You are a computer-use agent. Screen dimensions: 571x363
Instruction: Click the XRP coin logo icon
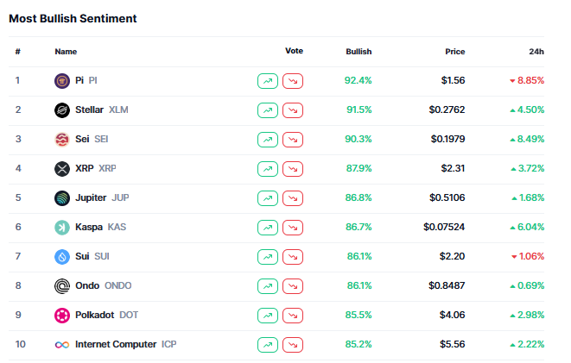[62, 169]
